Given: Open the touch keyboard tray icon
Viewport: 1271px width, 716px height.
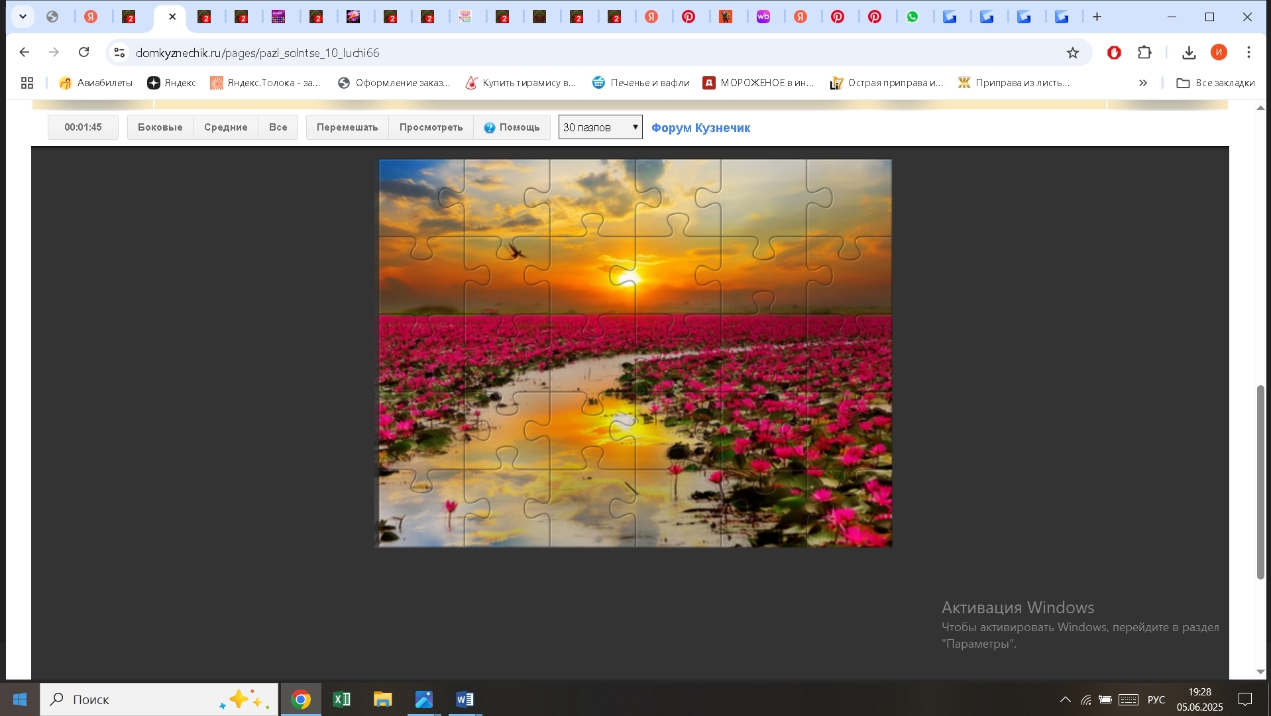Looking at the screenshot, I should click(1129, 699).
